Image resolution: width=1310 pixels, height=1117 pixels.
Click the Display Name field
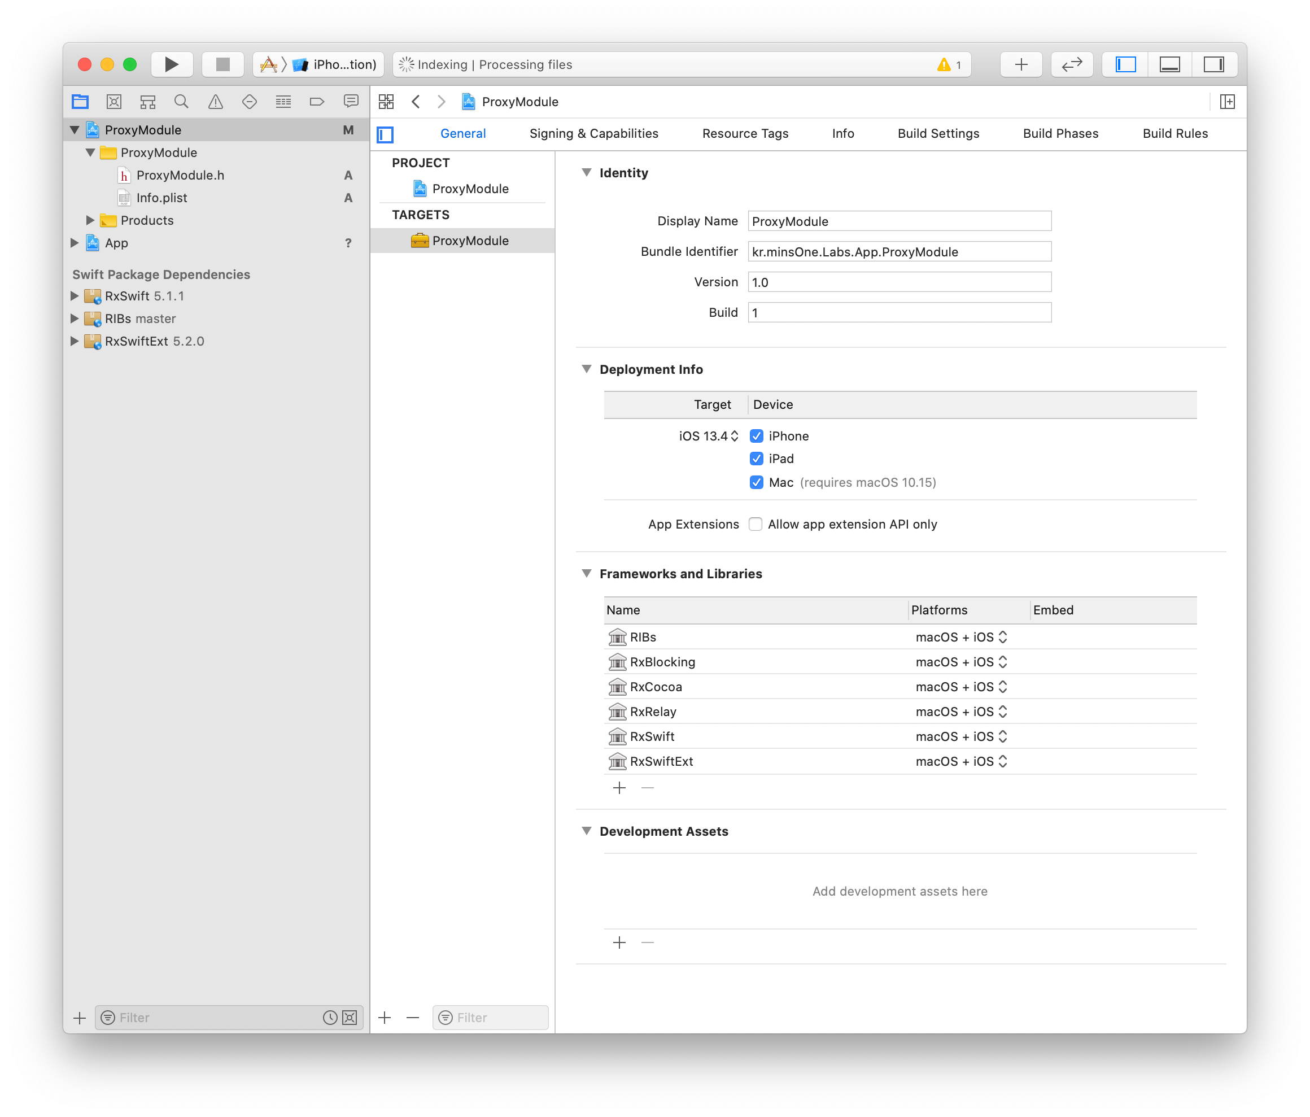click(x=899, y=221)
